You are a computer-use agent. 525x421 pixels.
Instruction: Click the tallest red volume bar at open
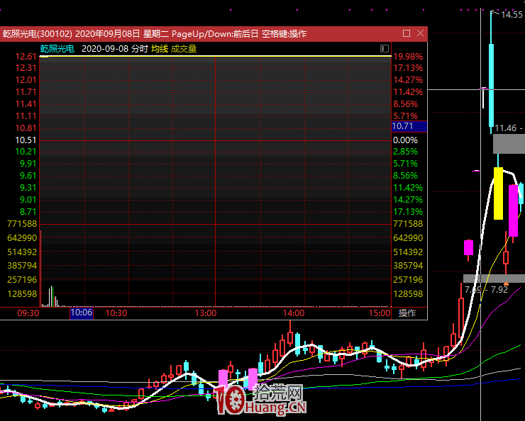point(40,269)
